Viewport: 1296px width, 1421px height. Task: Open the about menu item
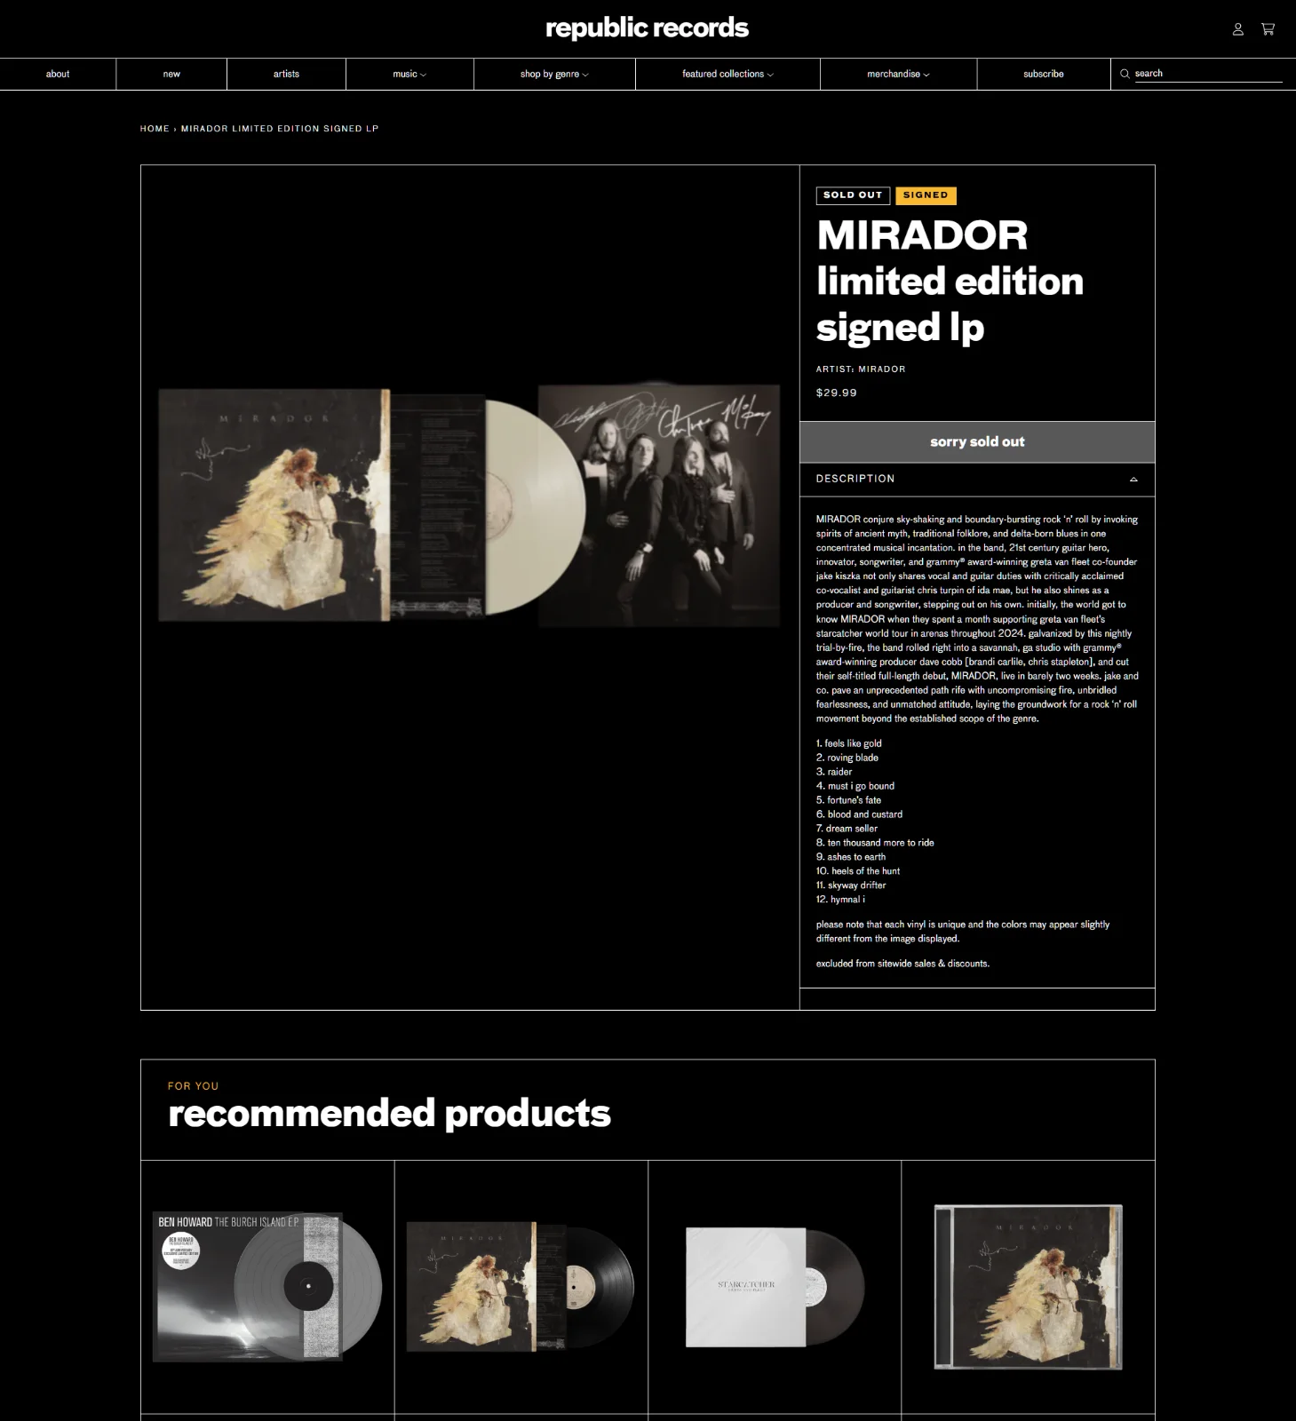pyautogui.click(x=58, y=74)
